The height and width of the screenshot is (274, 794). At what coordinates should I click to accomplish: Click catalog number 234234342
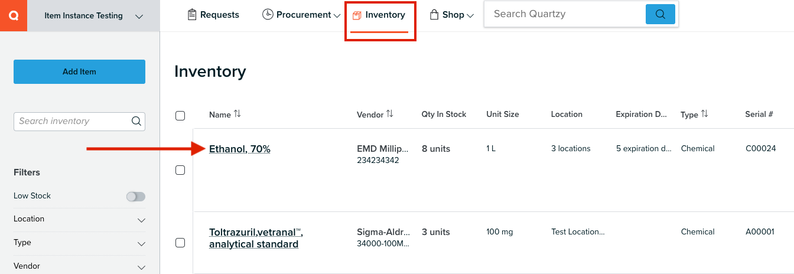pyautogui.click(x=378, y=160)
